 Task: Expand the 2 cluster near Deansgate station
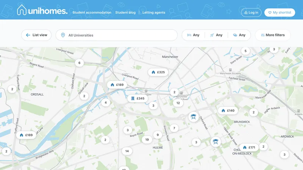pos(174,92)
